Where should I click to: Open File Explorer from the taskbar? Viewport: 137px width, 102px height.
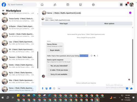coord(29,95)
